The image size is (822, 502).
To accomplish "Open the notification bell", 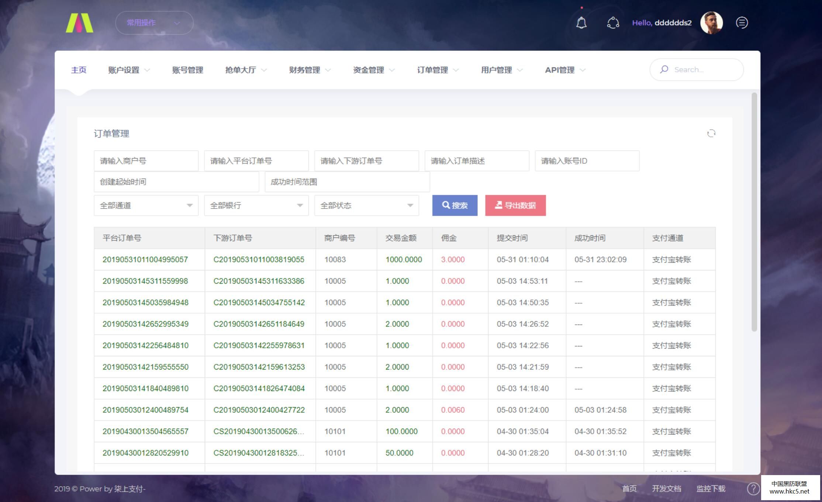I will (x=581, y=23).
